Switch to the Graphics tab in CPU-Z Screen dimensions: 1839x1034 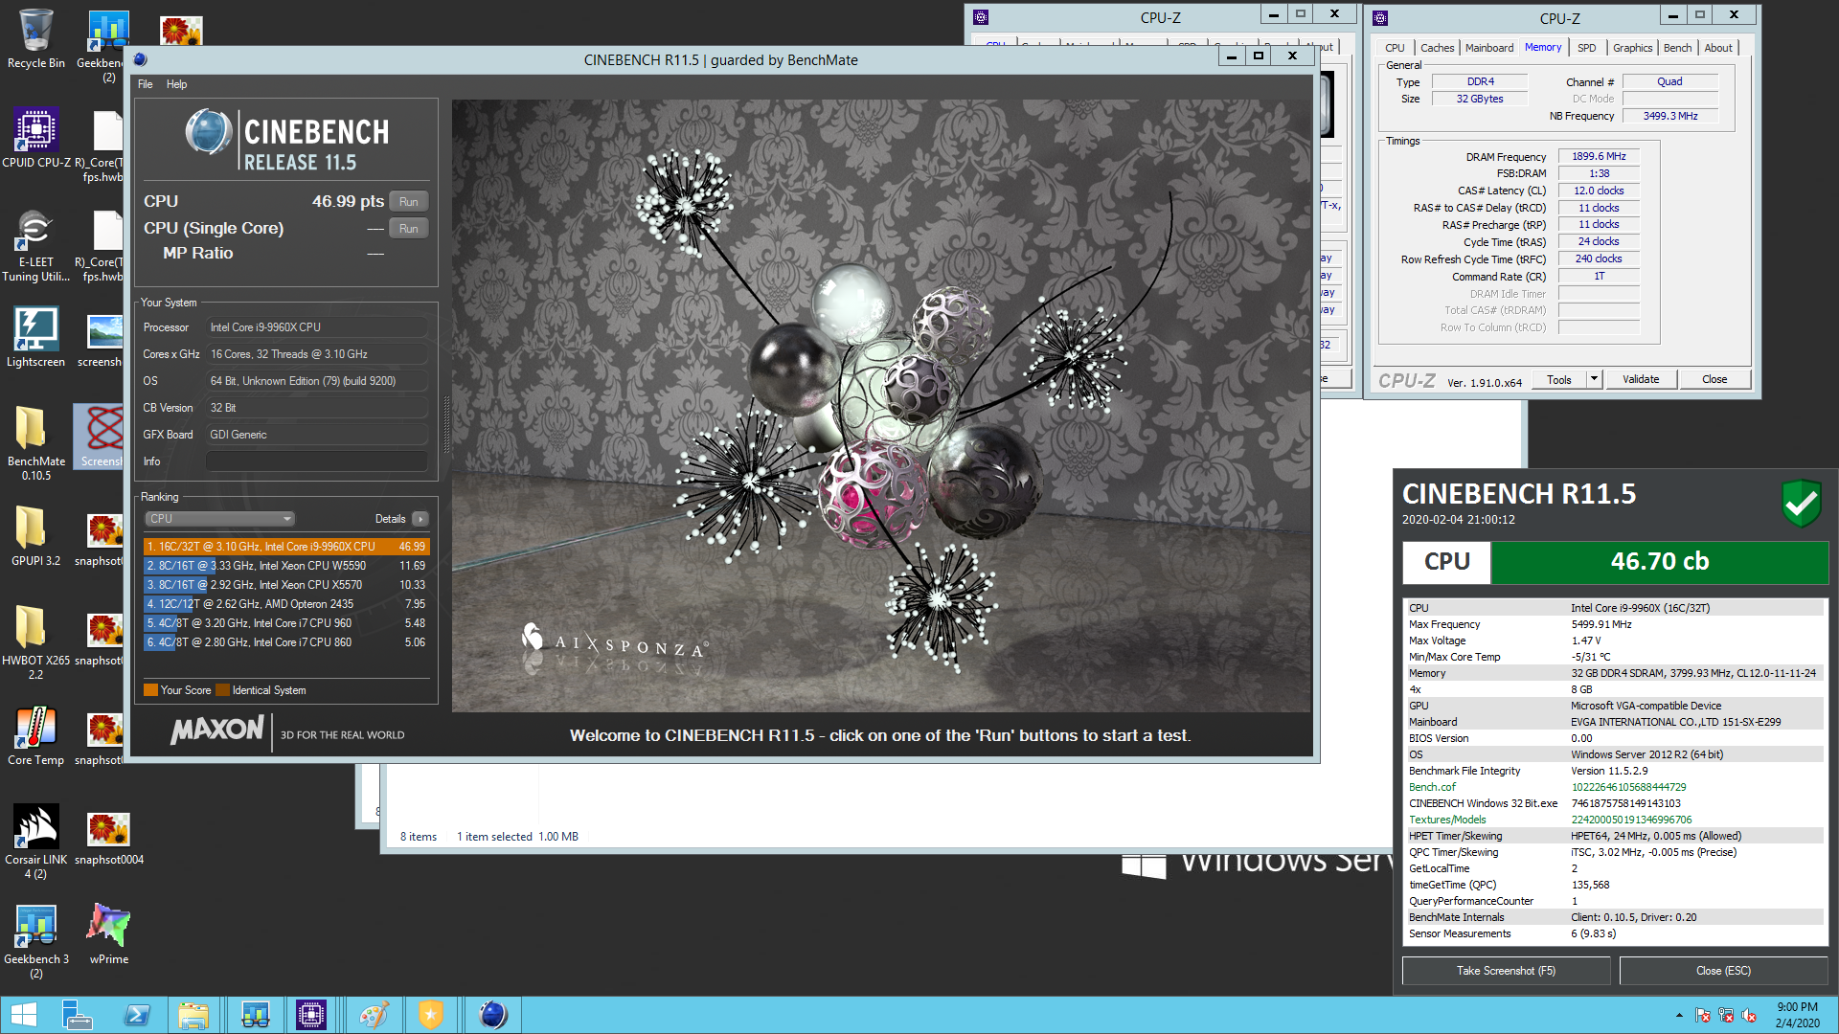pos(1632,48)
